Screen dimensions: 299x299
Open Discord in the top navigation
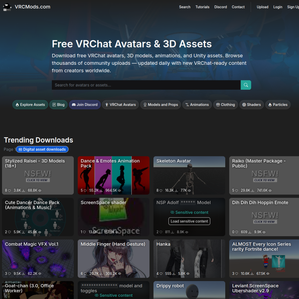tap(221, 7)
